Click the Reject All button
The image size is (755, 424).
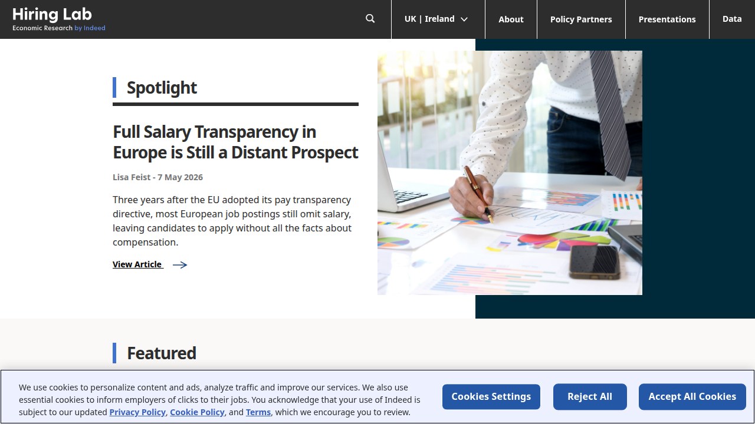point(590,397)
